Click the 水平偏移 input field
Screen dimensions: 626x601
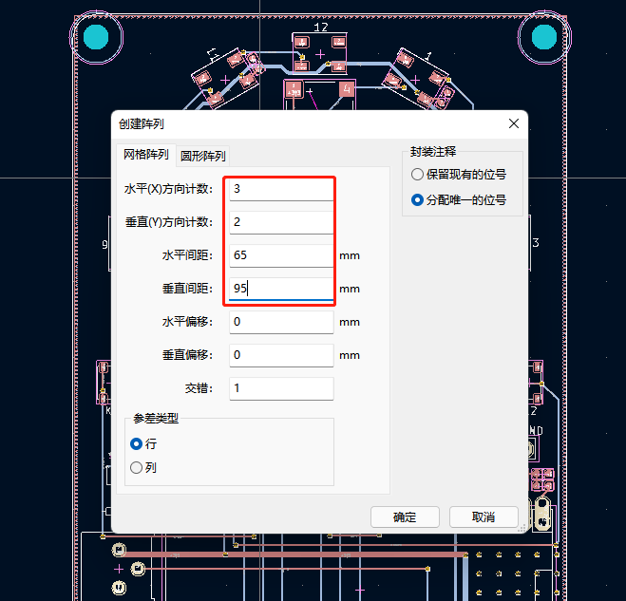click(x=281, y=322)
